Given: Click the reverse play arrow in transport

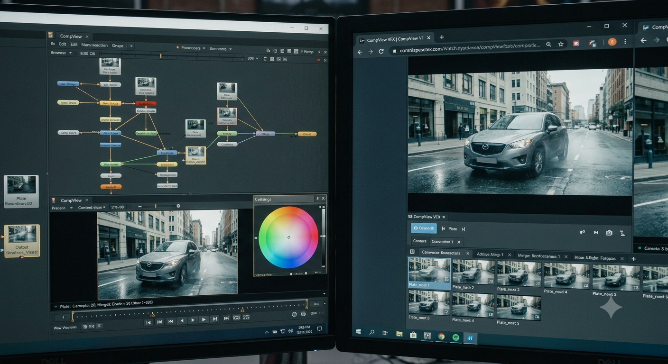Looking at the screenshot, I should (181, 321).
